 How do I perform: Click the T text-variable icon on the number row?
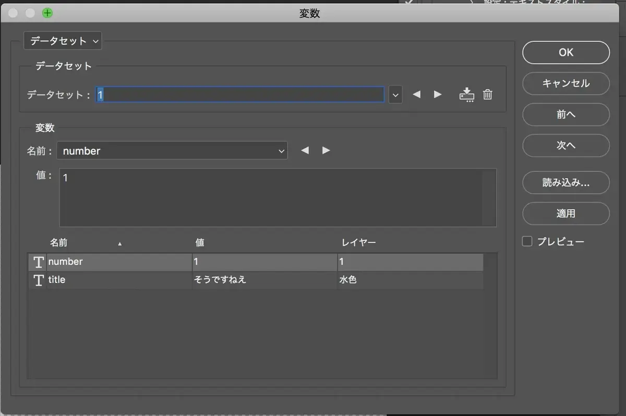37,262
